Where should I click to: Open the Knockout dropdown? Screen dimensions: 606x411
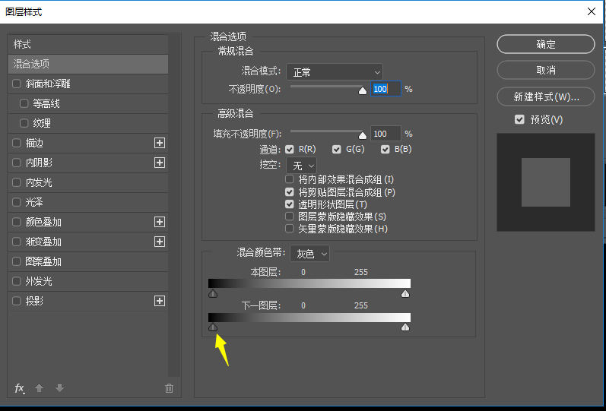[x=303, y=165]
